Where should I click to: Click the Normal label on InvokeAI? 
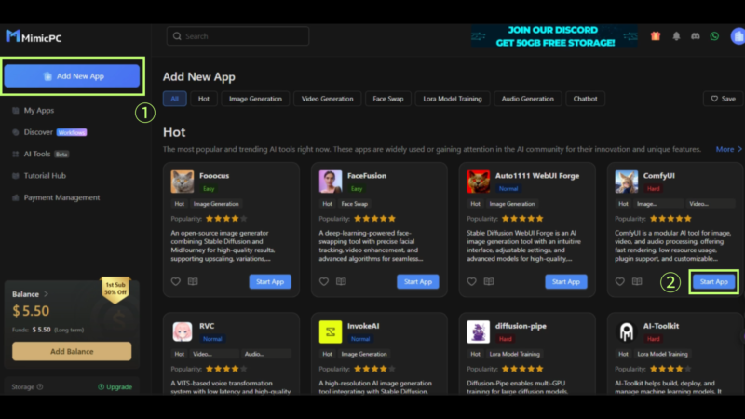(360, 339)
